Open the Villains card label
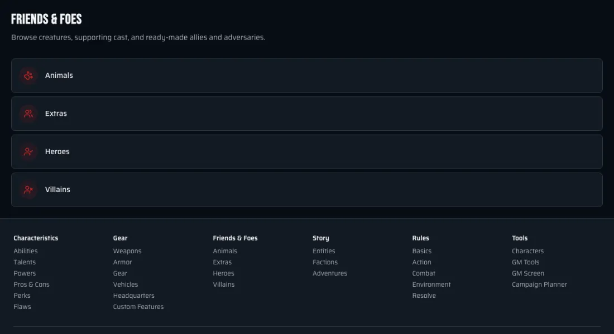 point(57,189)
